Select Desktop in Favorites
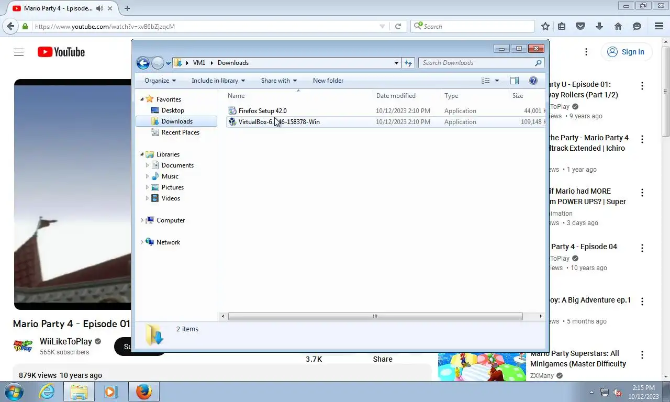 (x=173, y=110)
